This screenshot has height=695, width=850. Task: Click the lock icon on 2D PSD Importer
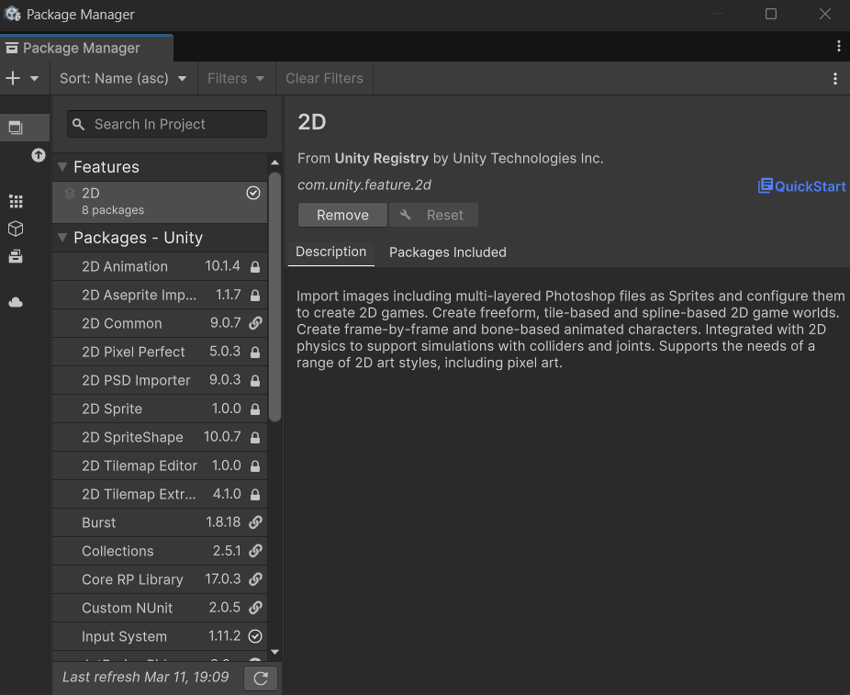[255, 381]
